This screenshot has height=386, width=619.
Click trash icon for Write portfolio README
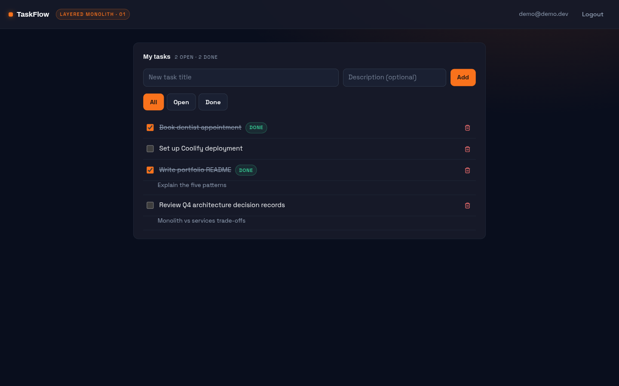(x=467, y=170)
